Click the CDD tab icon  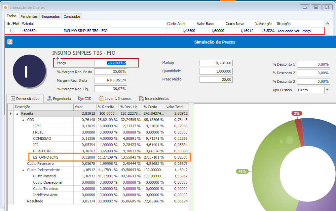(x=81, y=98)
